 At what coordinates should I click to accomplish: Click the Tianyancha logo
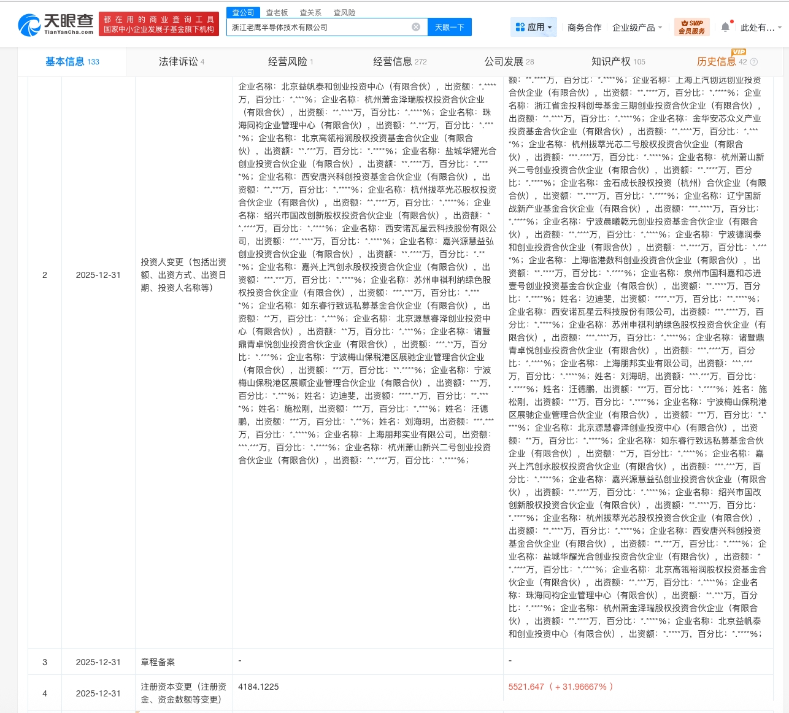point(56,25)
